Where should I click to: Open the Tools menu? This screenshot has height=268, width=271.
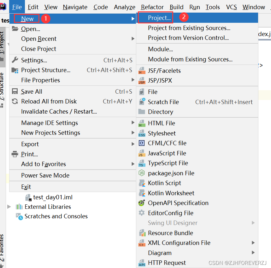(x=213, y=7)
